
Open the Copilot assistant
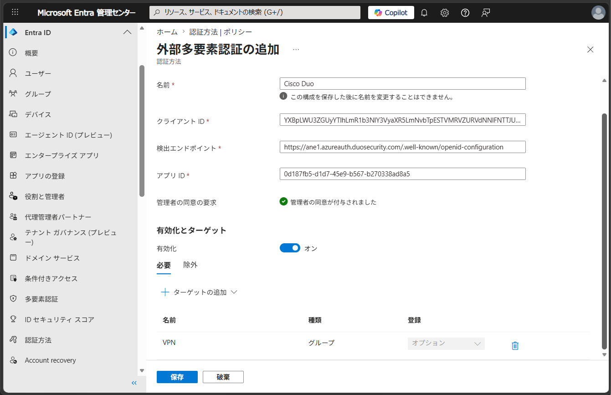point(391,12)
